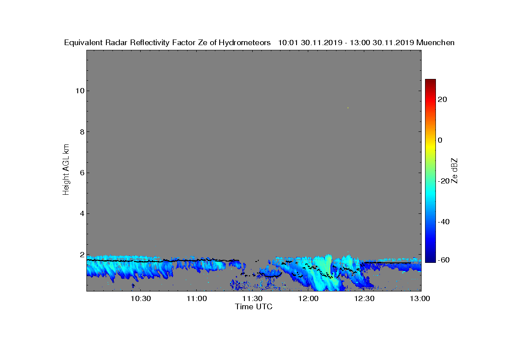
Task: Click the dark blue bottom of the colorbar
Action: pos(430,259)
